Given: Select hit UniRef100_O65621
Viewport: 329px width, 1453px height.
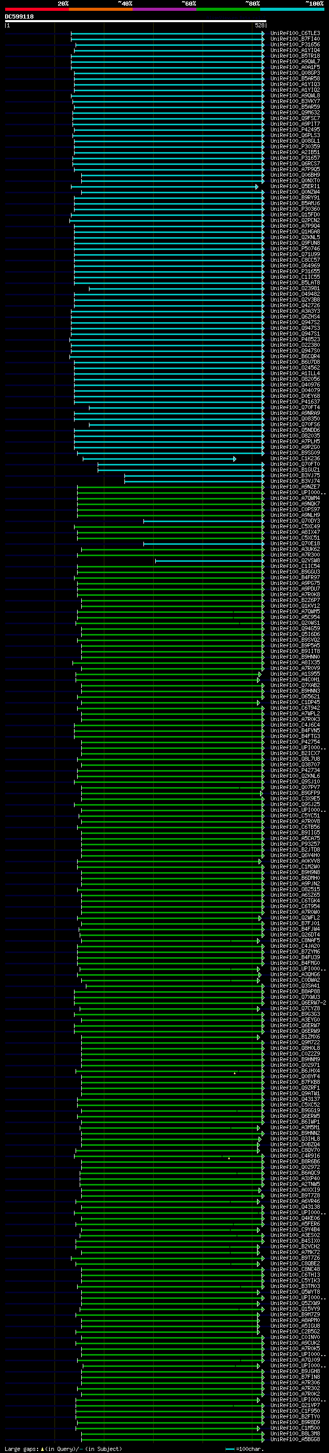Looking at the screenshot, I should click(x=295, y=697).
